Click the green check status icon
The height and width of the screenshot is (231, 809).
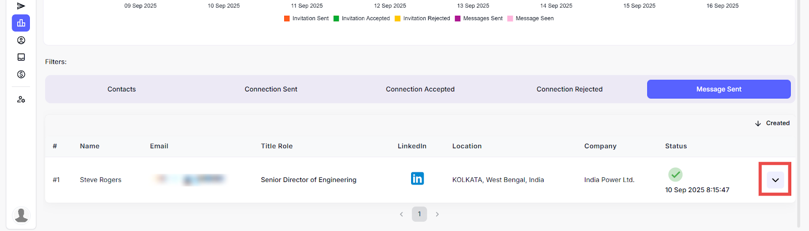(x=675, y=174)
